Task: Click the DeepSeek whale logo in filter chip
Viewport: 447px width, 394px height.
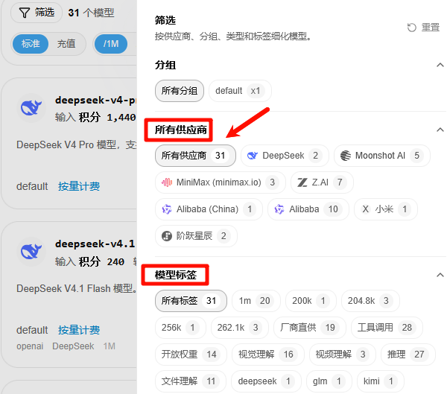Action: (x=253, y=156)
